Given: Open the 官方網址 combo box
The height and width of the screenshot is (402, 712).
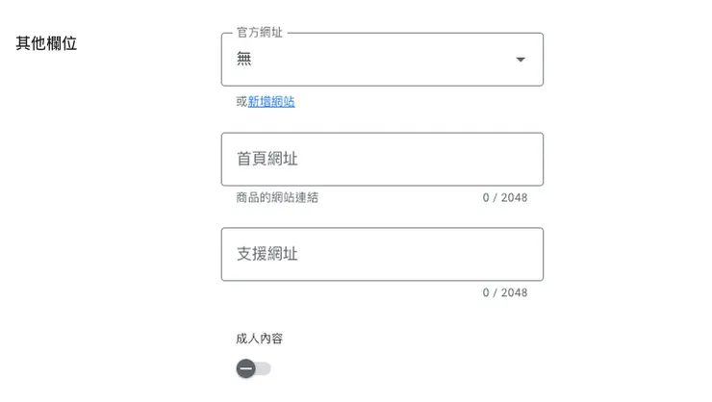Looking at the screenshot, I should click(382, 60).
